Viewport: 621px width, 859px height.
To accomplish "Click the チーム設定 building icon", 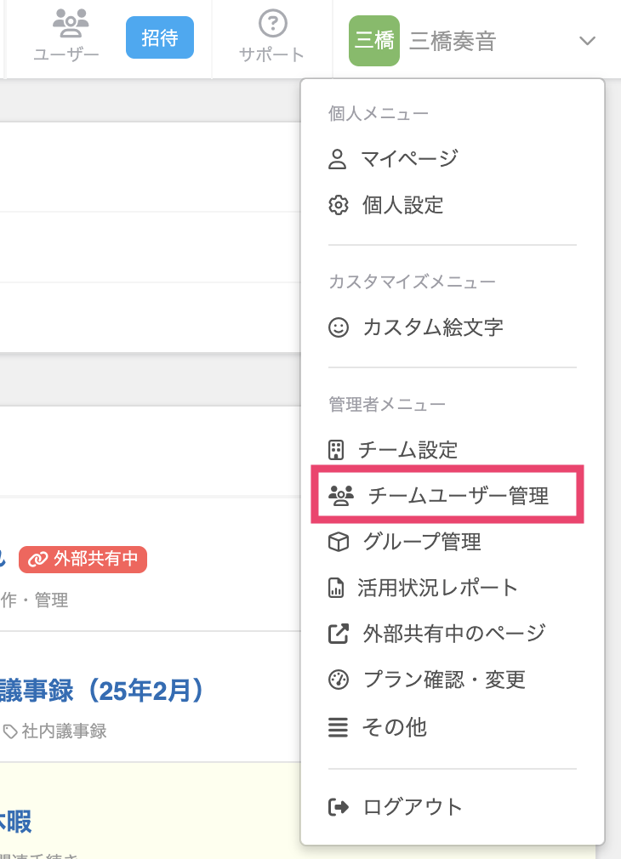I will tap(338, 450).
